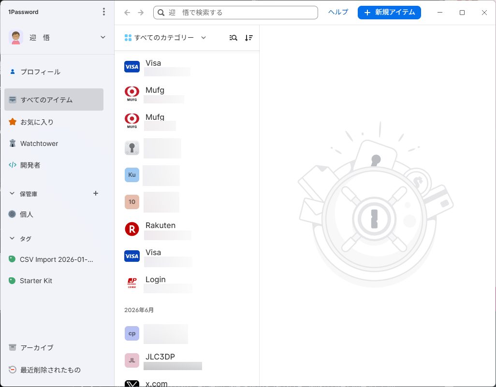
Task: Open the Rakuten item
Action: (x=187, y=229)
